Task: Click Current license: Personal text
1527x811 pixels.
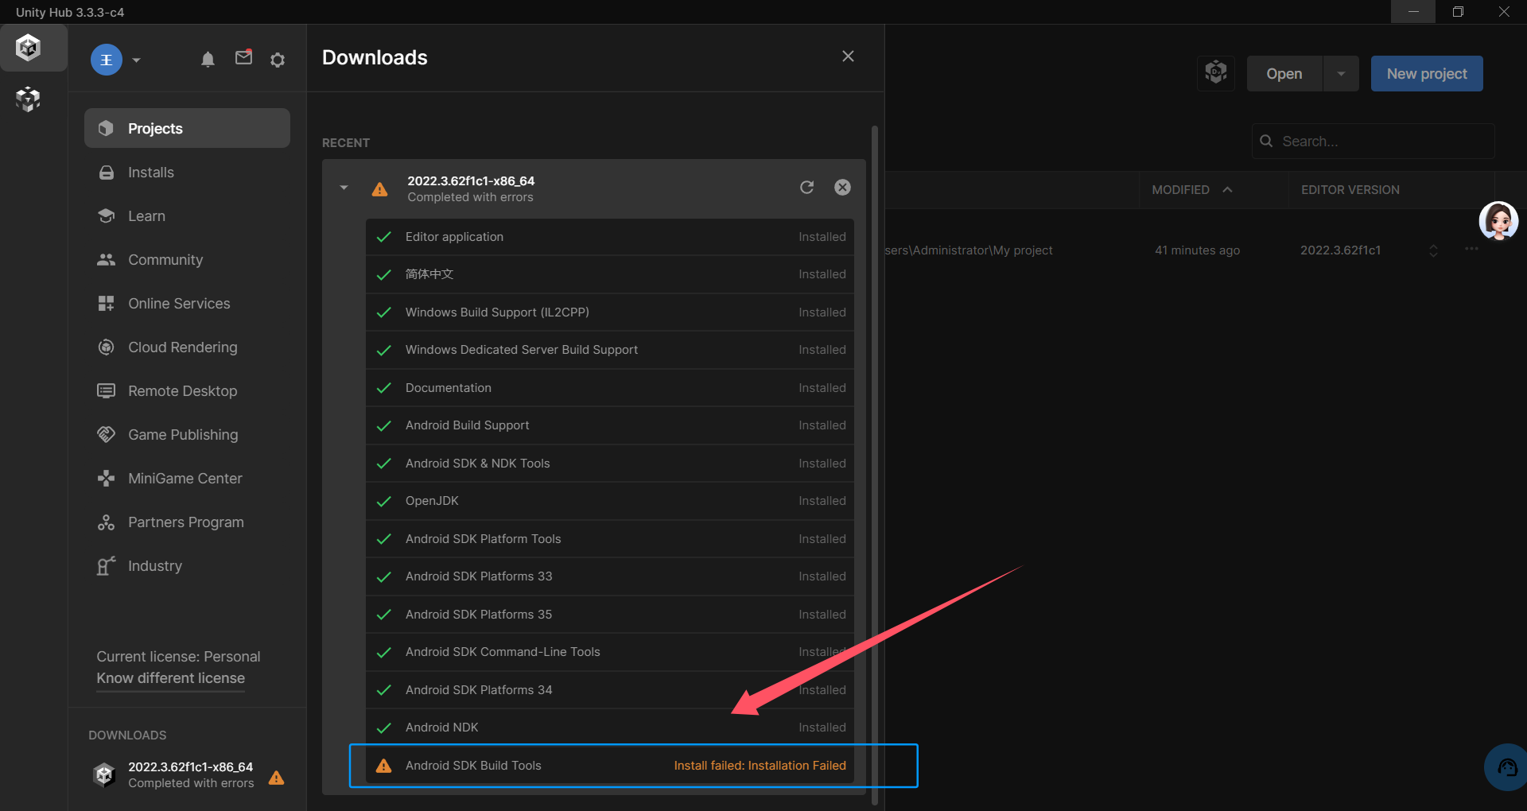Action: pyautogui.click(x=178, y=657)
